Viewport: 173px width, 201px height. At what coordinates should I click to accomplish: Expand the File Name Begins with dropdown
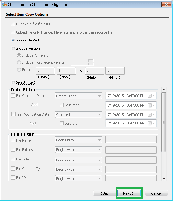(79, 140)
